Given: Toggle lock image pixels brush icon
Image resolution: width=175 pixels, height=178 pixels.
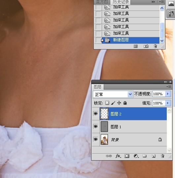Looking at the screenshot, I should 113,103.
